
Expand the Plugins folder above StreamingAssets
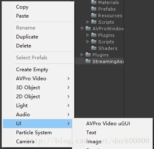click(82, 55)
